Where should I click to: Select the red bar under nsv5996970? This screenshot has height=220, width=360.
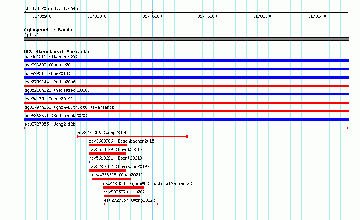coord(122,196)
